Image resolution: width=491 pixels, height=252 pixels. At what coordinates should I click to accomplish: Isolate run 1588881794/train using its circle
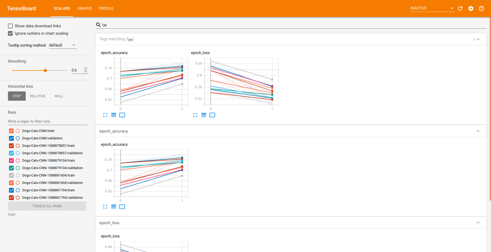pos(18,190)
